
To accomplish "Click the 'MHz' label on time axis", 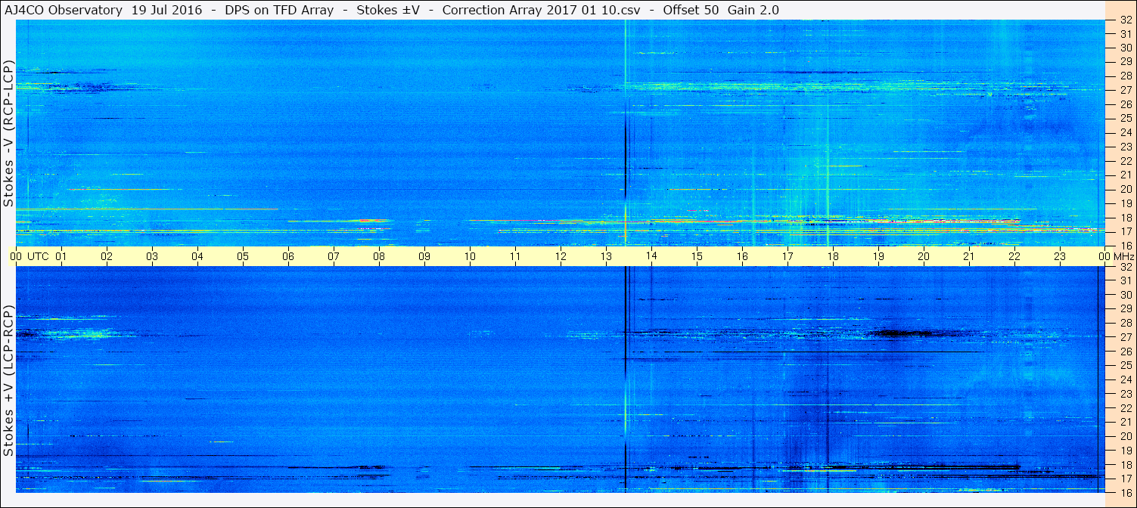I will point(1124,256).
